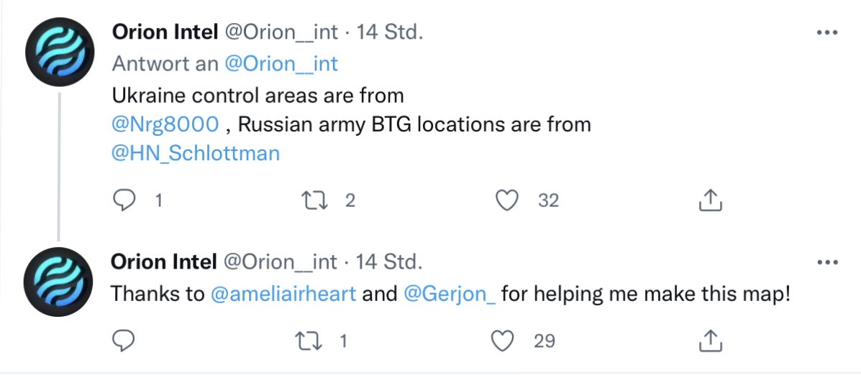The width and height of the screenshot is (861, 375).
Task: Click the second tweet's Orion Intel avatar
Action: point(60,282)
